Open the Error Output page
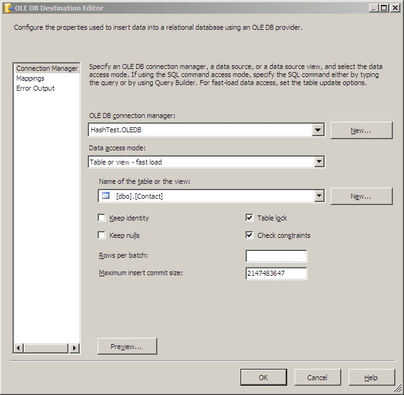This screenshot has width=404, height=395. pyautogui.click(x=35, y=88)
